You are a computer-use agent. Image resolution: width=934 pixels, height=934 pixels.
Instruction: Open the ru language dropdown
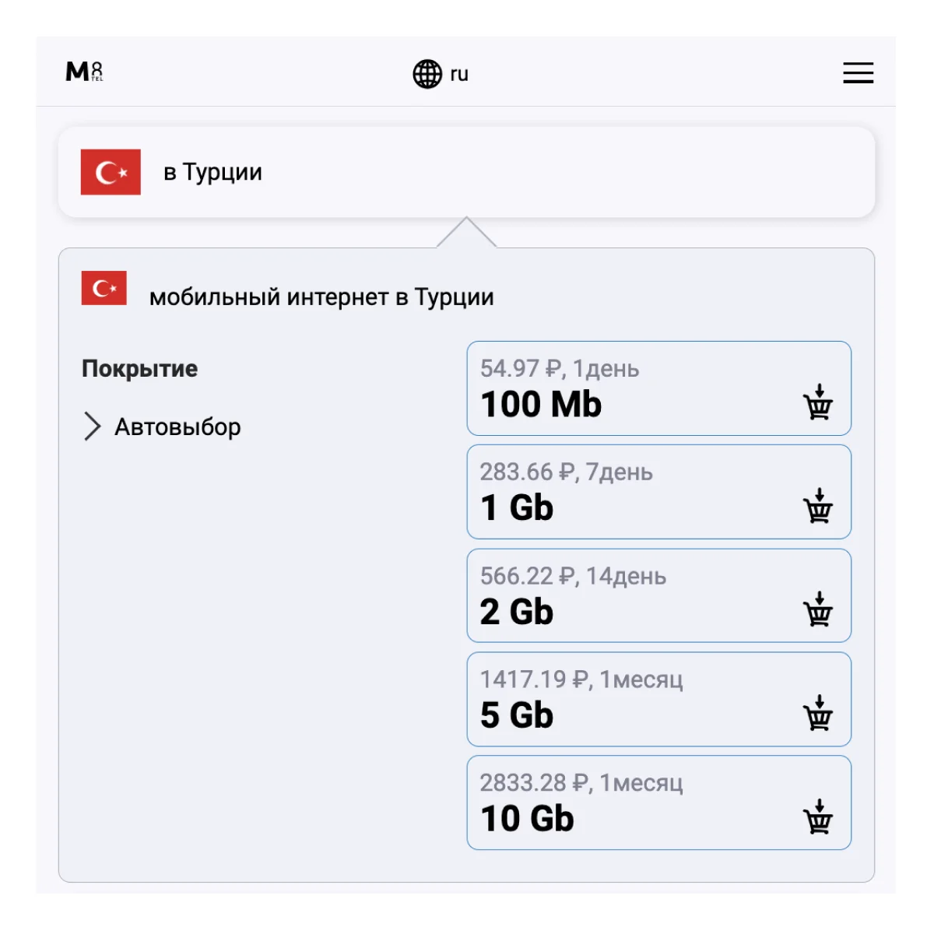(x=459, y=74)
